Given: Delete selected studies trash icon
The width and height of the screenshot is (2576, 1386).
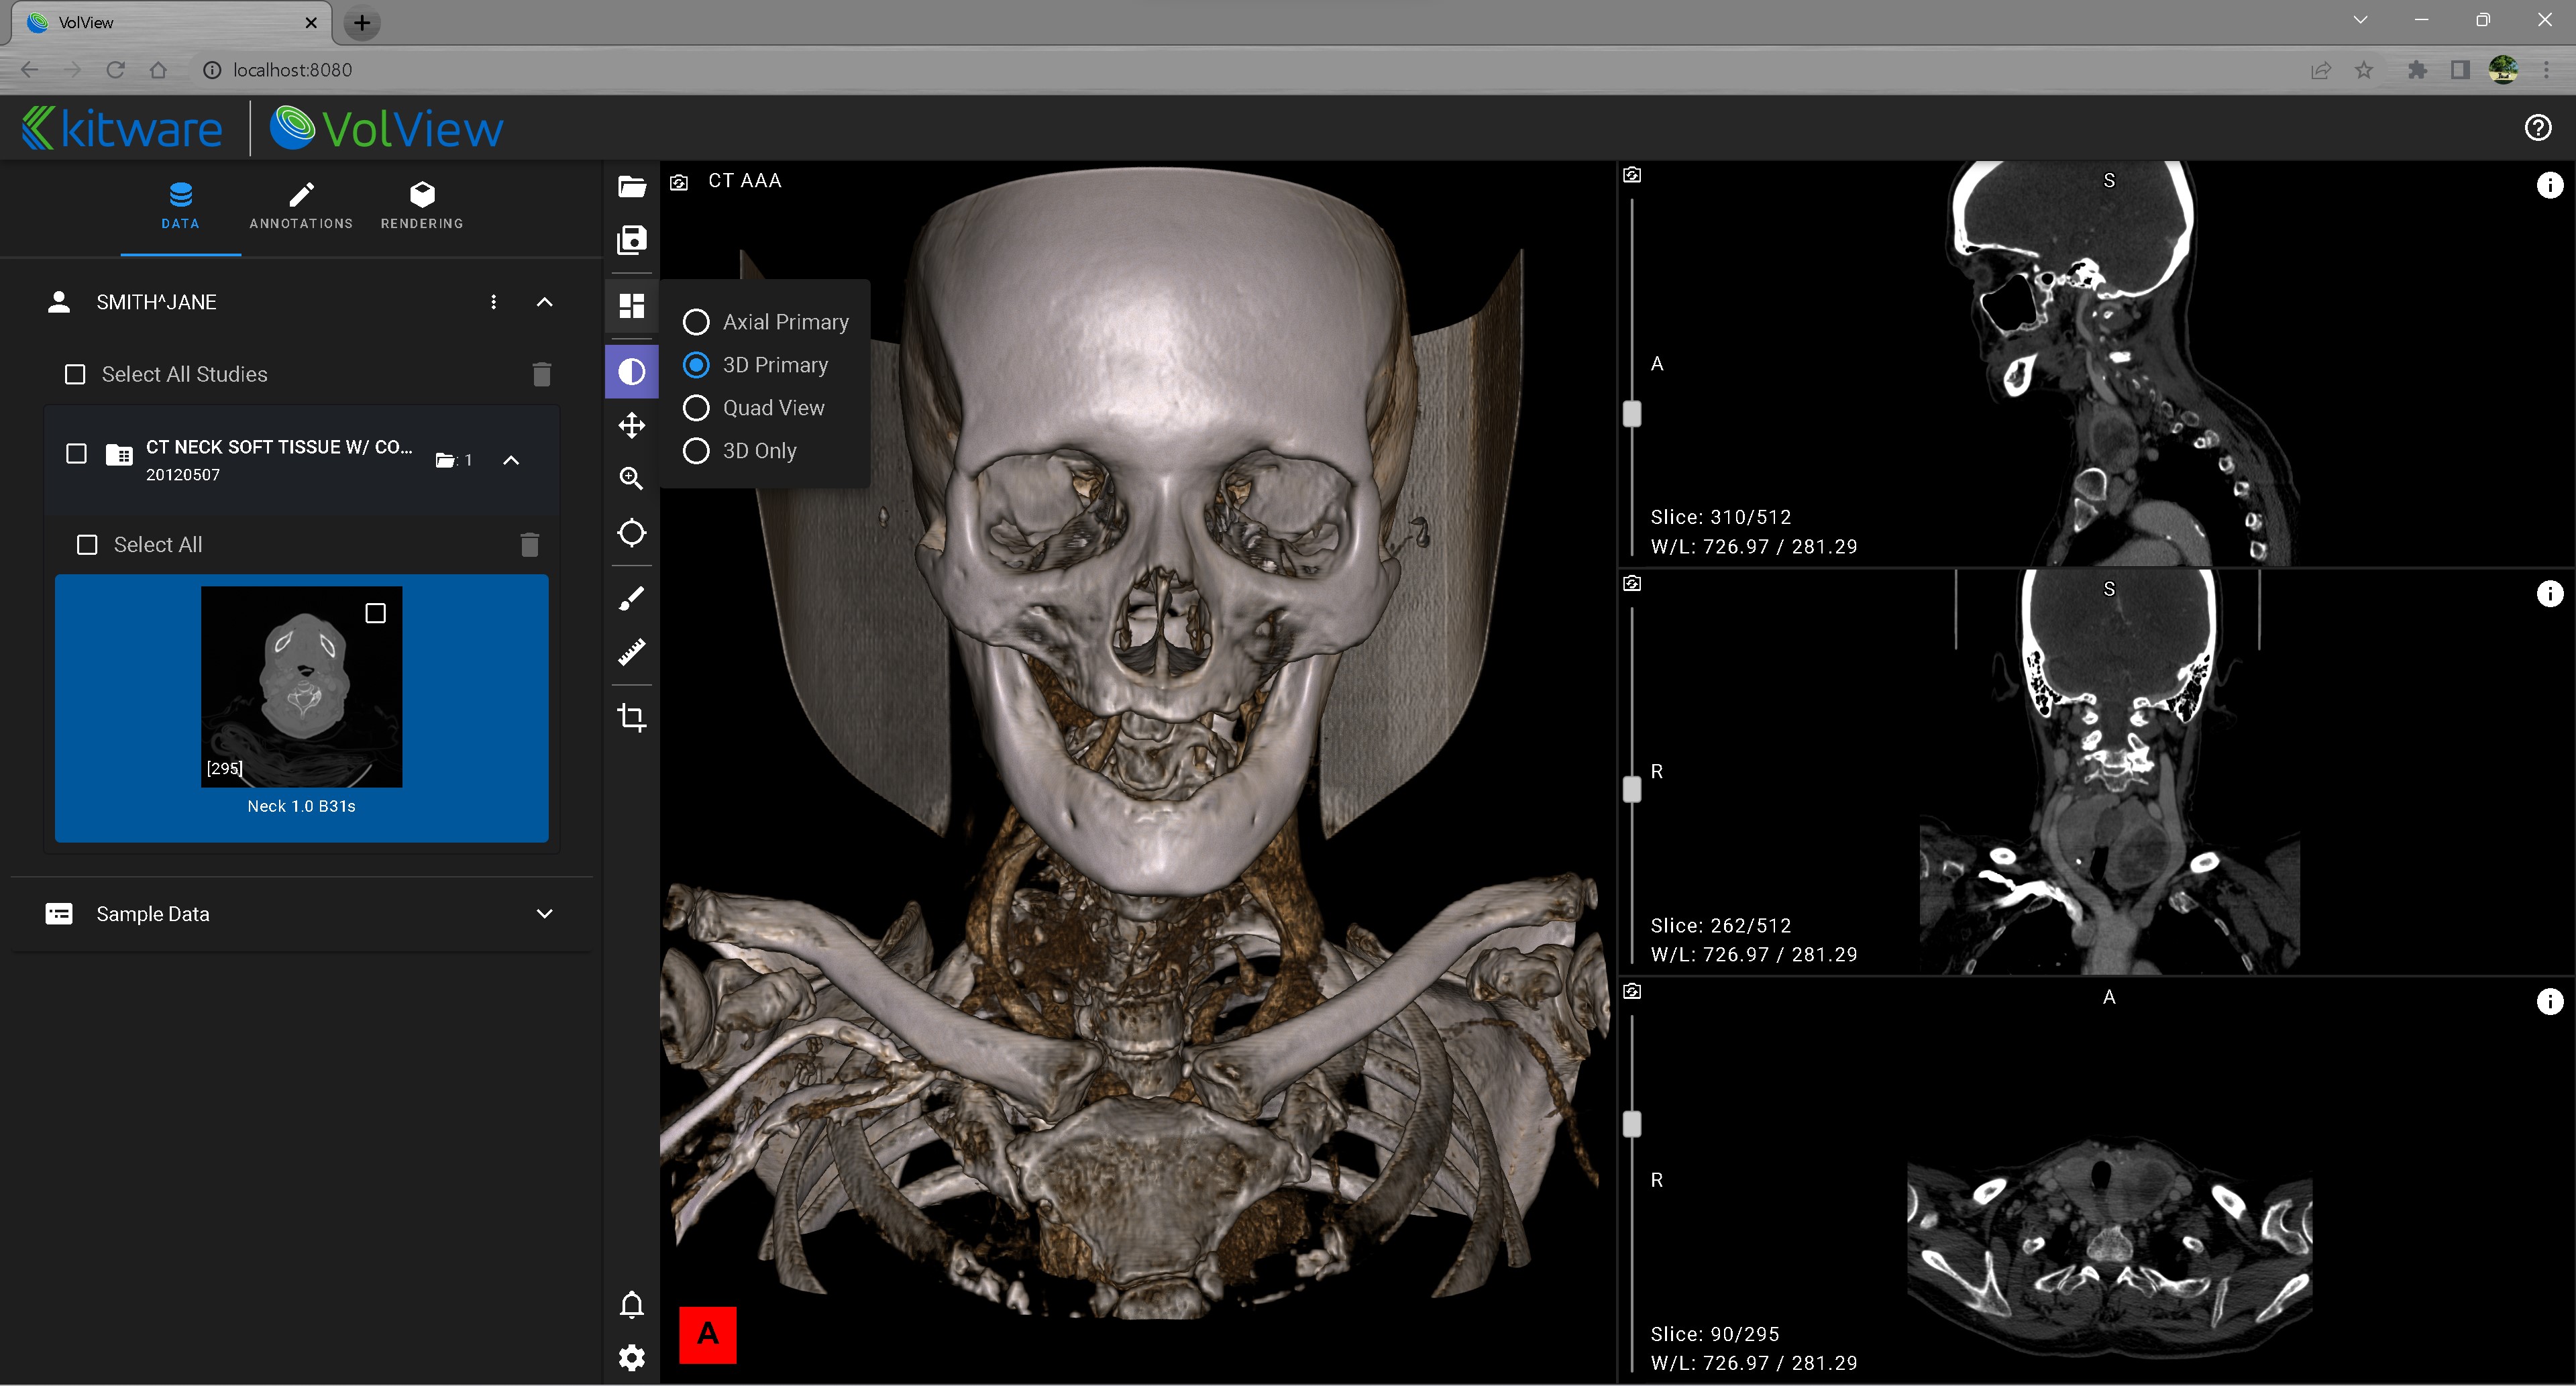Looking at the screenshot, I should (542, 374).
